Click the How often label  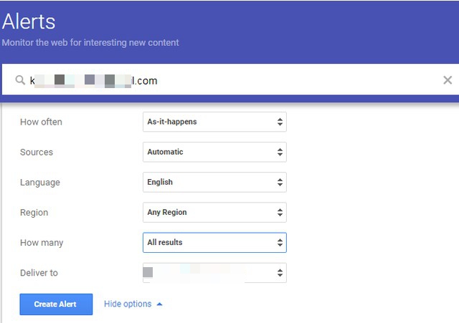(x=41, y=122)
